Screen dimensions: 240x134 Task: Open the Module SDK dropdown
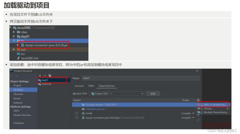[x=142, y=94]
